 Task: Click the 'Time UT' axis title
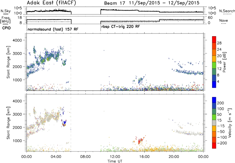(x=115, y=161)
